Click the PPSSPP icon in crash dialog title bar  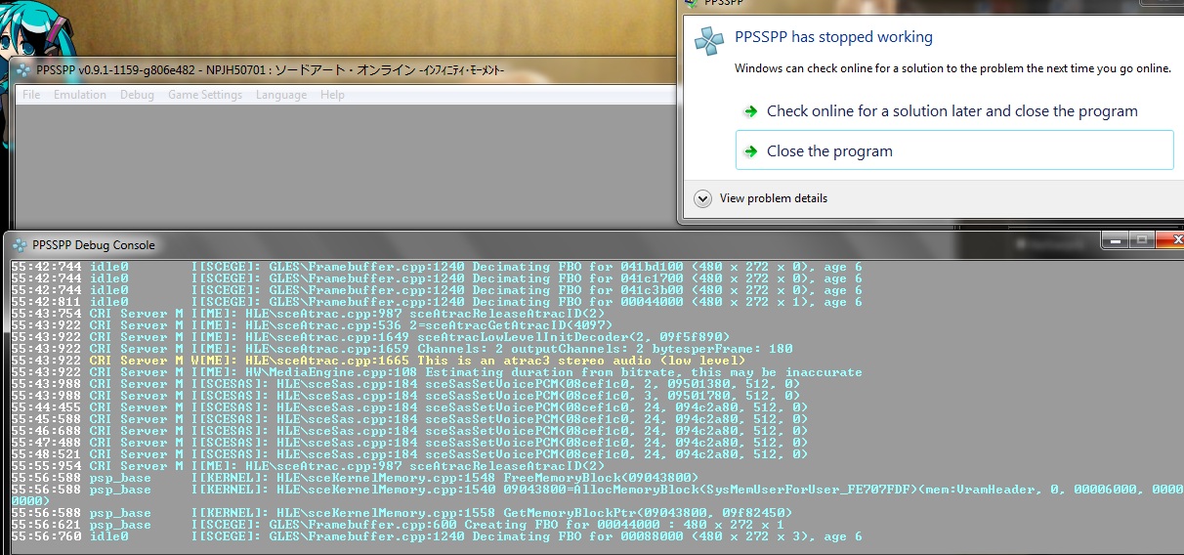tap(692, 3)
